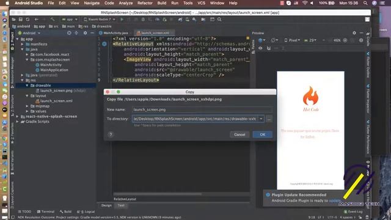Open the Navigate menu
The image size is (391, 220).
pyautogui.click(x=92, y=3)
